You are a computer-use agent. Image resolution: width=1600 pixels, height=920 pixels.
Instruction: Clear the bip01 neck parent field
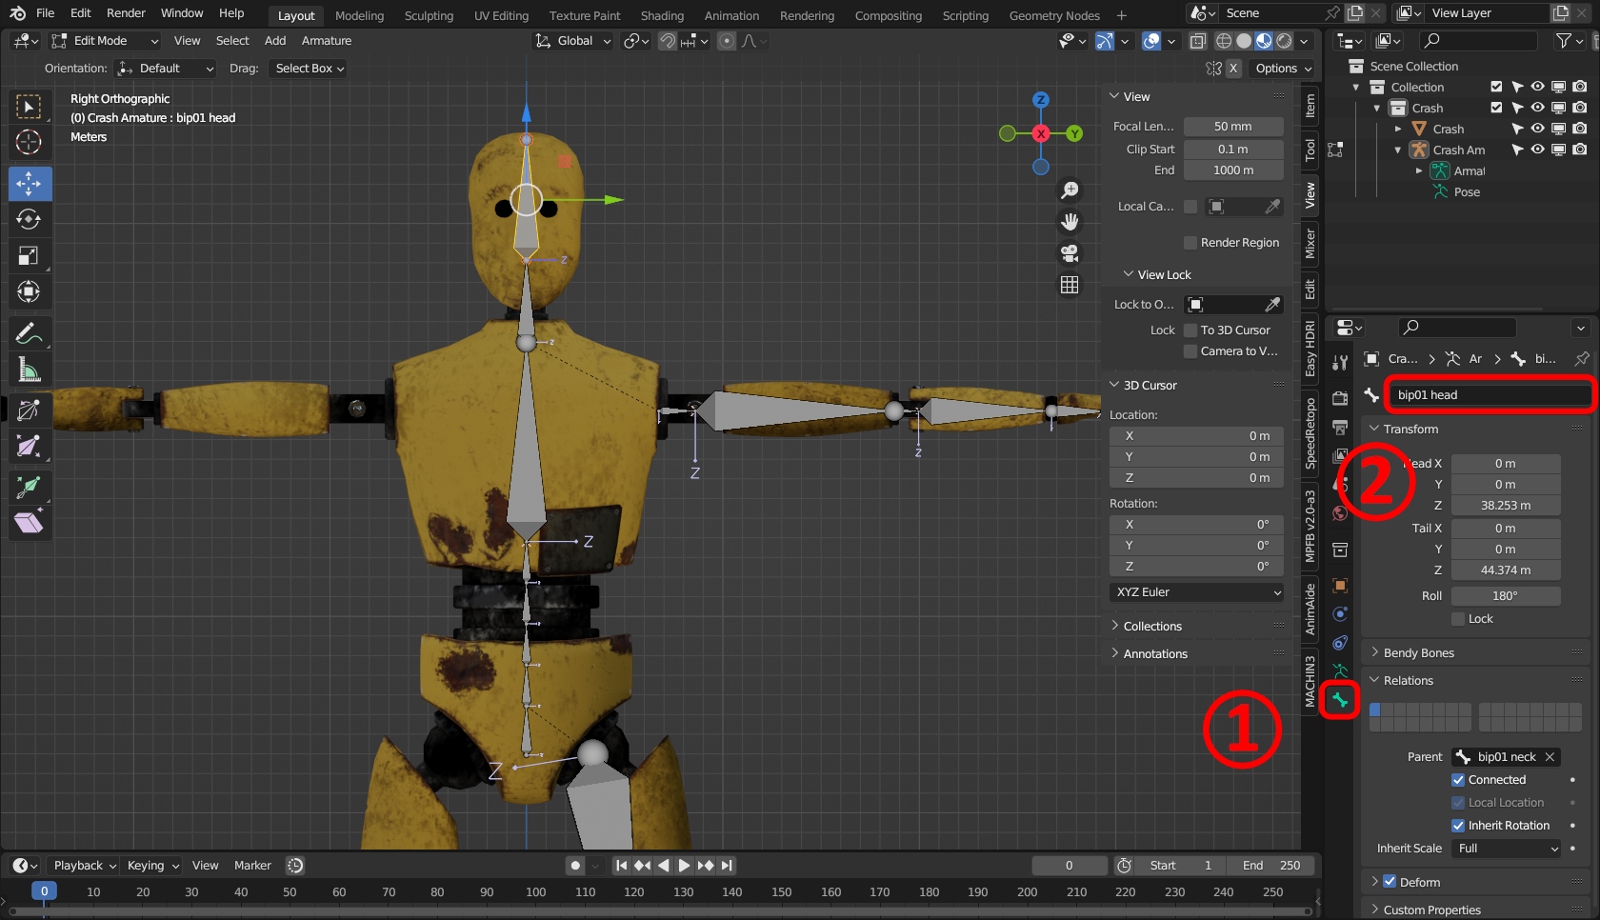click(x=1550, y=757)
